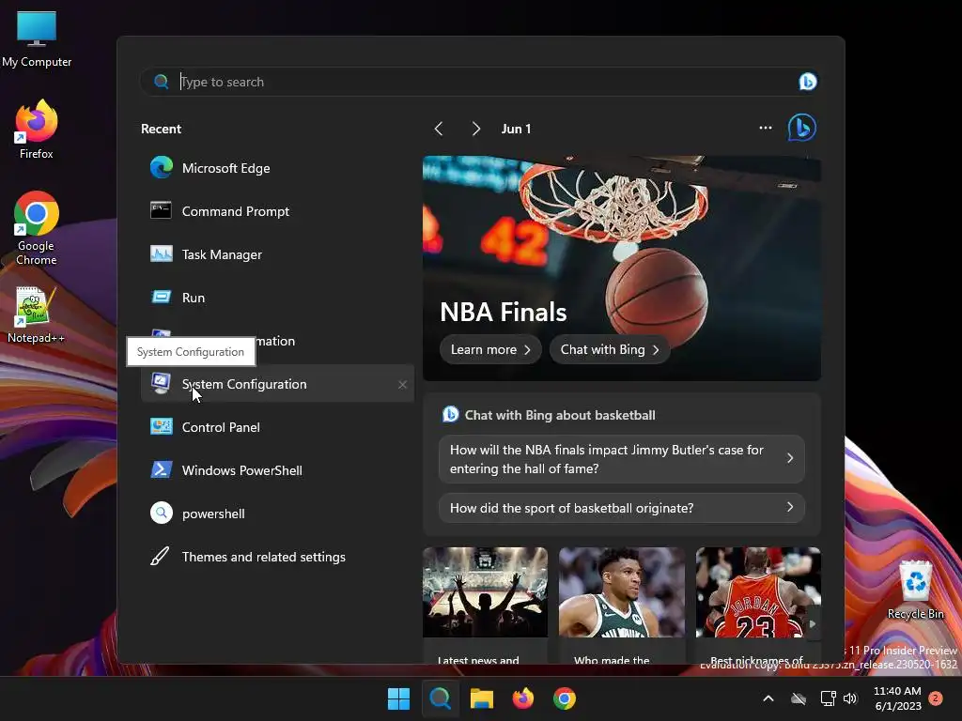Screen dimensions: 962x721
Task: Launch Command Prompt from the Recent list
Action: [277, 211]
